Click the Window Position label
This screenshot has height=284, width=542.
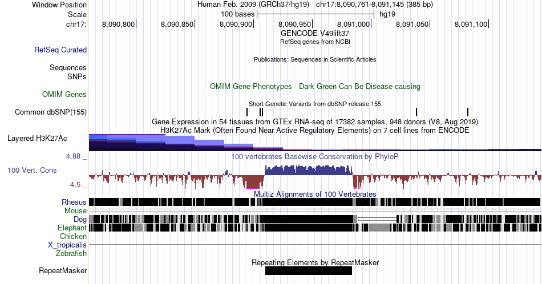[x=59, y=5]
